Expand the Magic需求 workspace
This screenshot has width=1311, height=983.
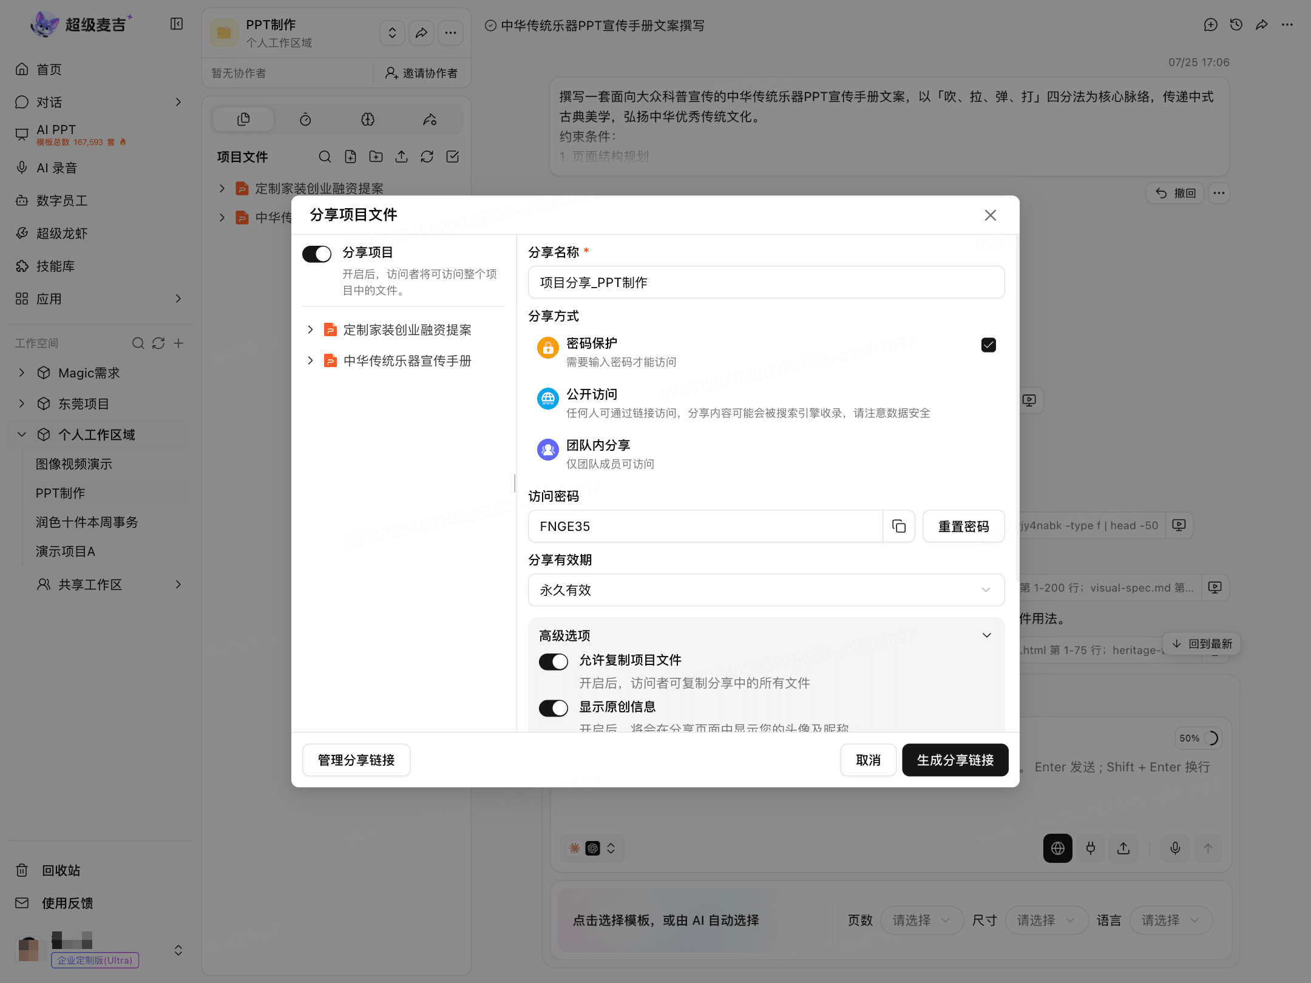(22, 373)
